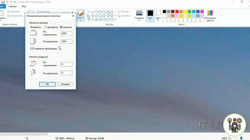Click resize vertical field showing 4545

pyautogui.click(x=66, y=41)
